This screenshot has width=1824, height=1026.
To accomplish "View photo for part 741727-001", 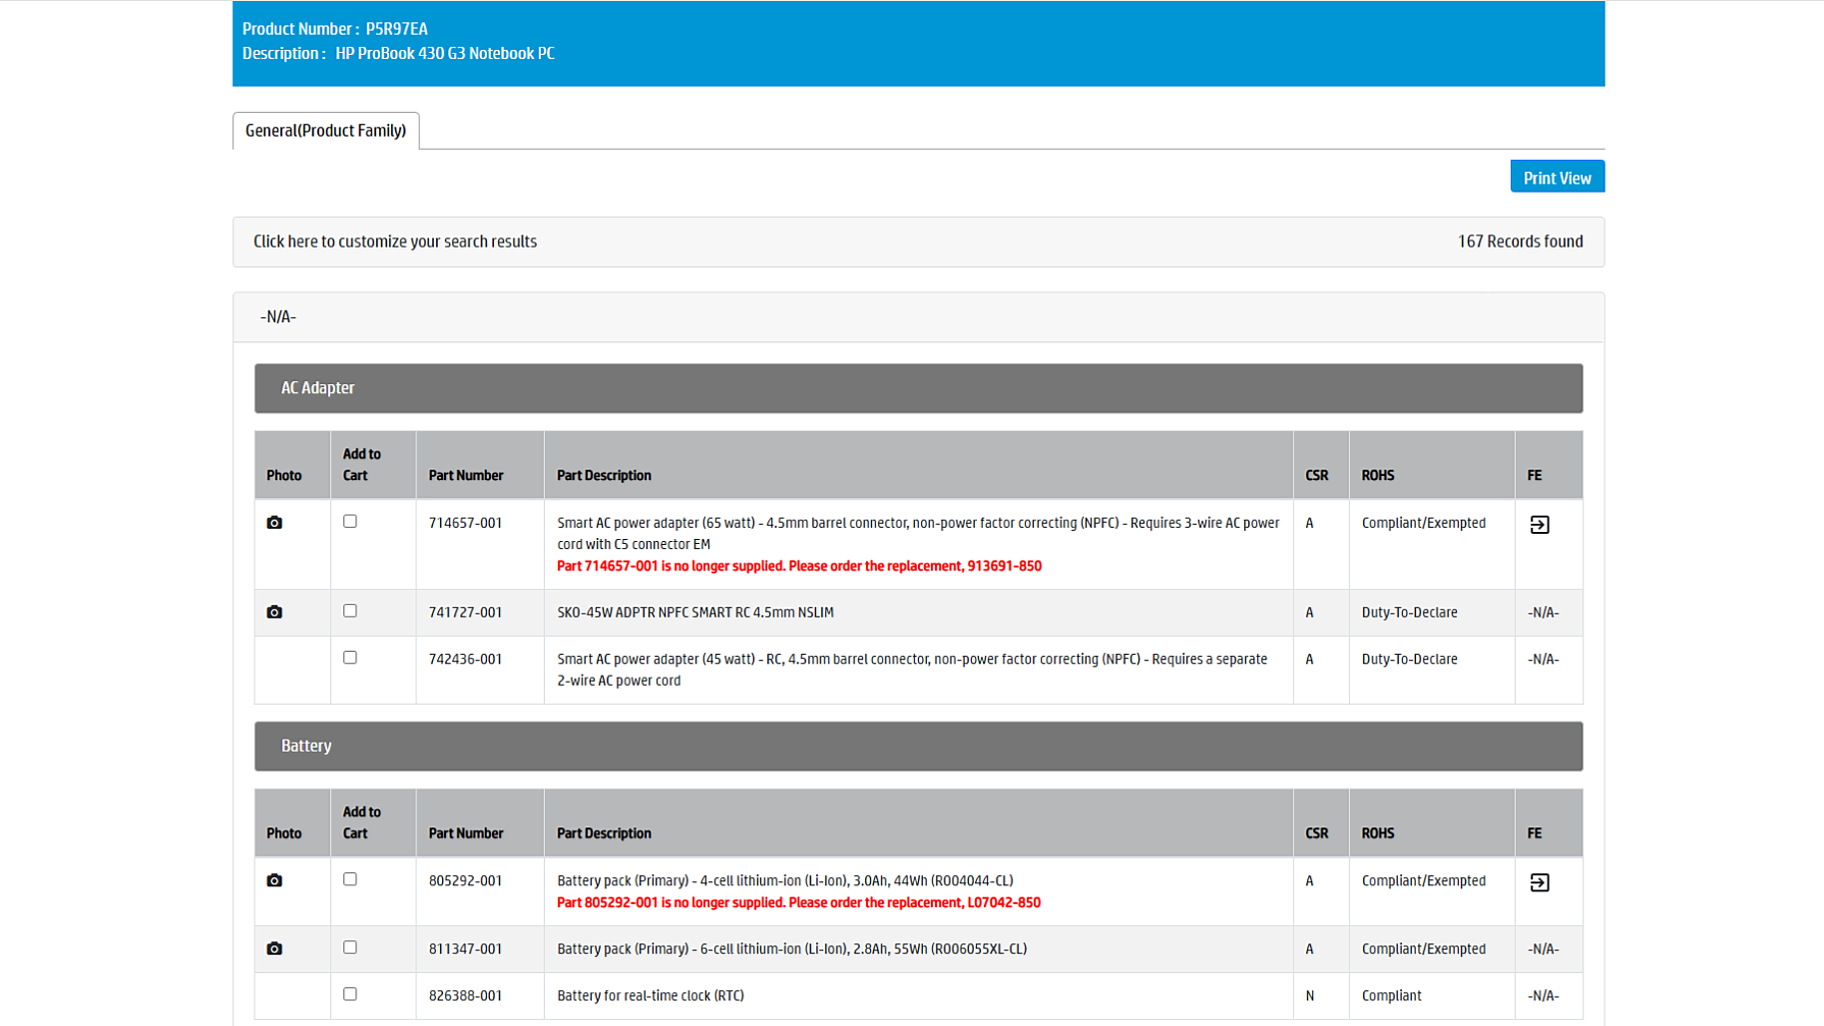I will [274, 612].
